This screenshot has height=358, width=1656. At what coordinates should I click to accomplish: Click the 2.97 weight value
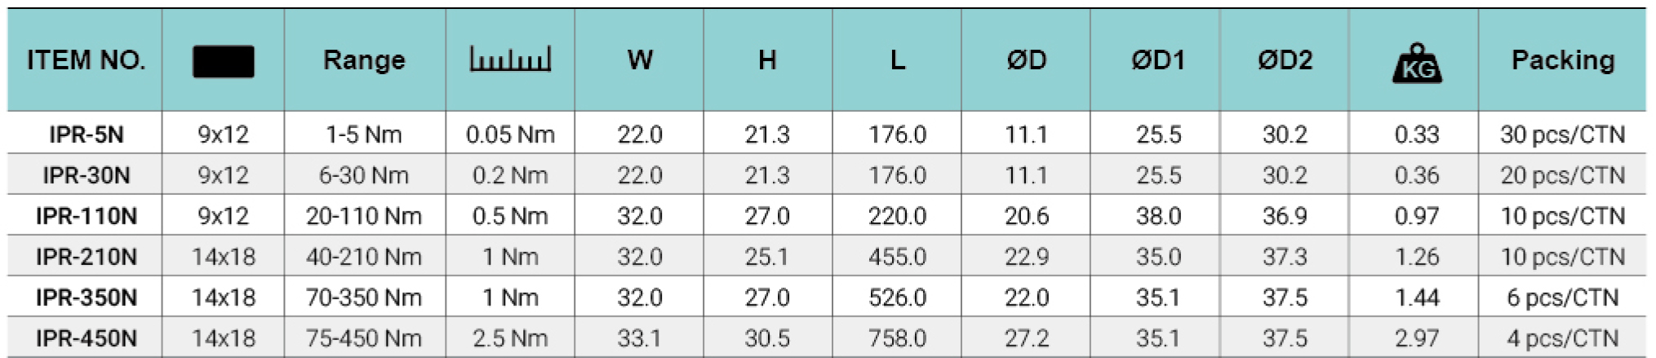[x=1417, y=338]
